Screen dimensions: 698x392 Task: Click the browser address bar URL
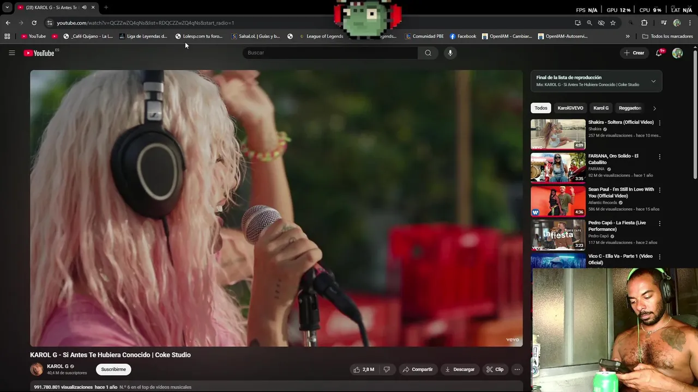[146, 23]
